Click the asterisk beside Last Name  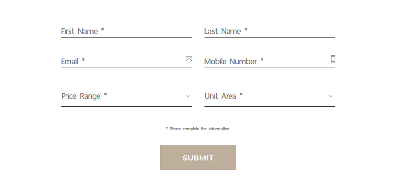[x=246, y=30]
